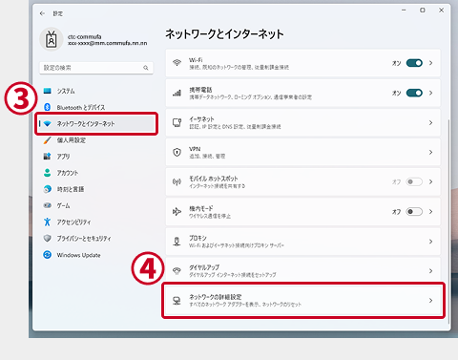Click the プロキシ icon

(177, 242)
